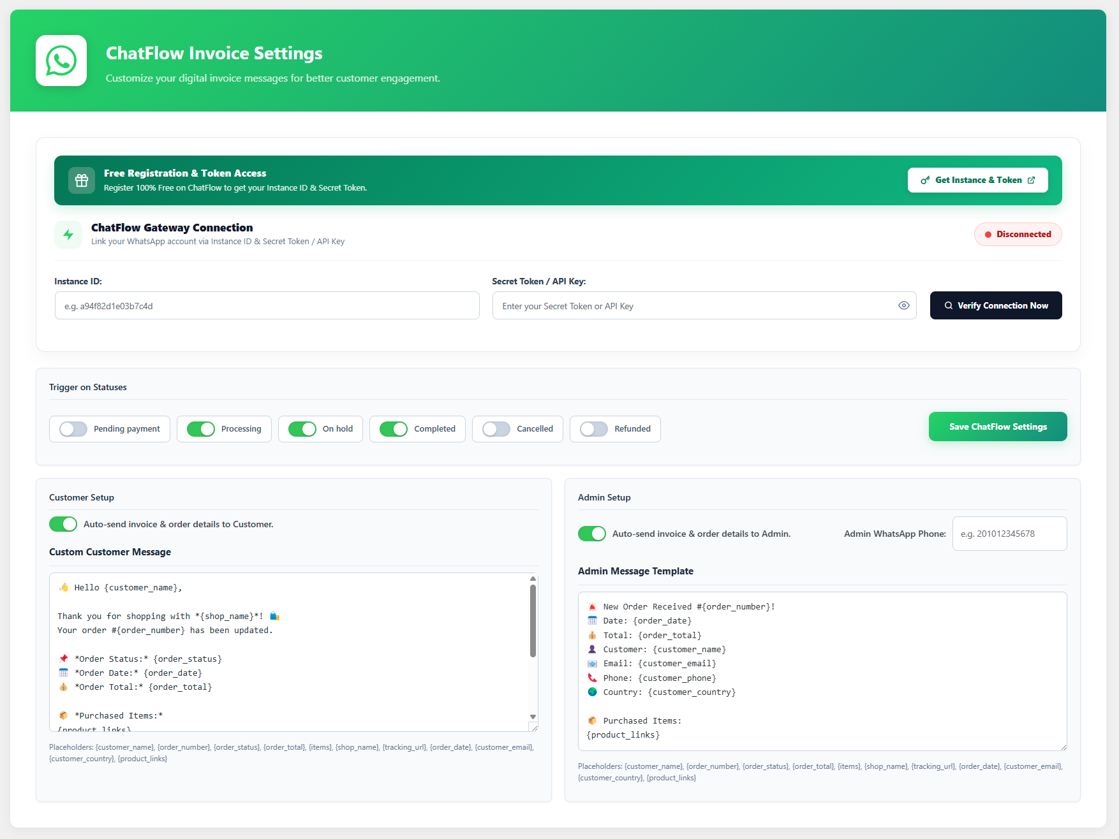Click the placeholders hint under the admin template
The image size is (1119, 839).
[x=821, y=772]
